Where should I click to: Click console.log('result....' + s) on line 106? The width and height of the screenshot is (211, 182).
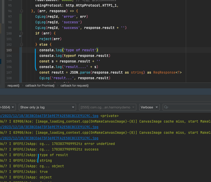click(69, 67)
